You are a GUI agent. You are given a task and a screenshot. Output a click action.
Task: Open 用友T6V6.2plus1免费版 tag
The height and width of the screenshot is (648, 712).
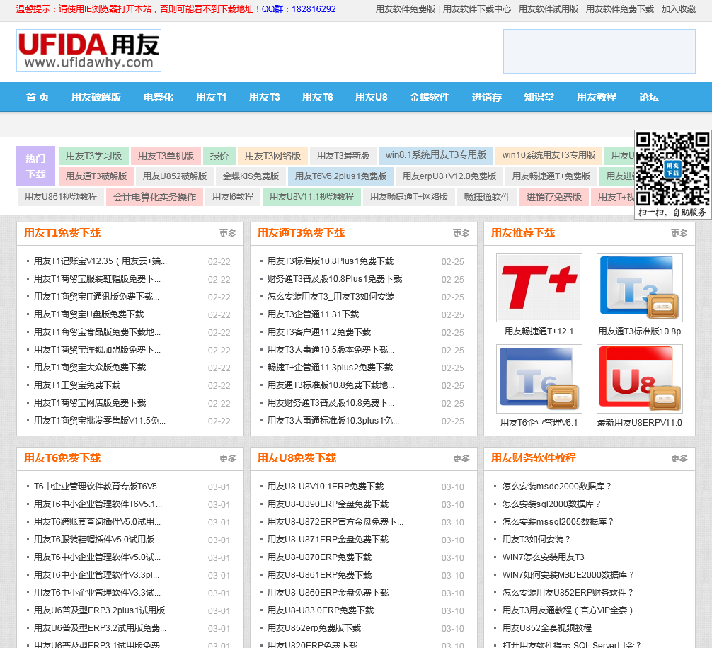[x=340, y=176]
